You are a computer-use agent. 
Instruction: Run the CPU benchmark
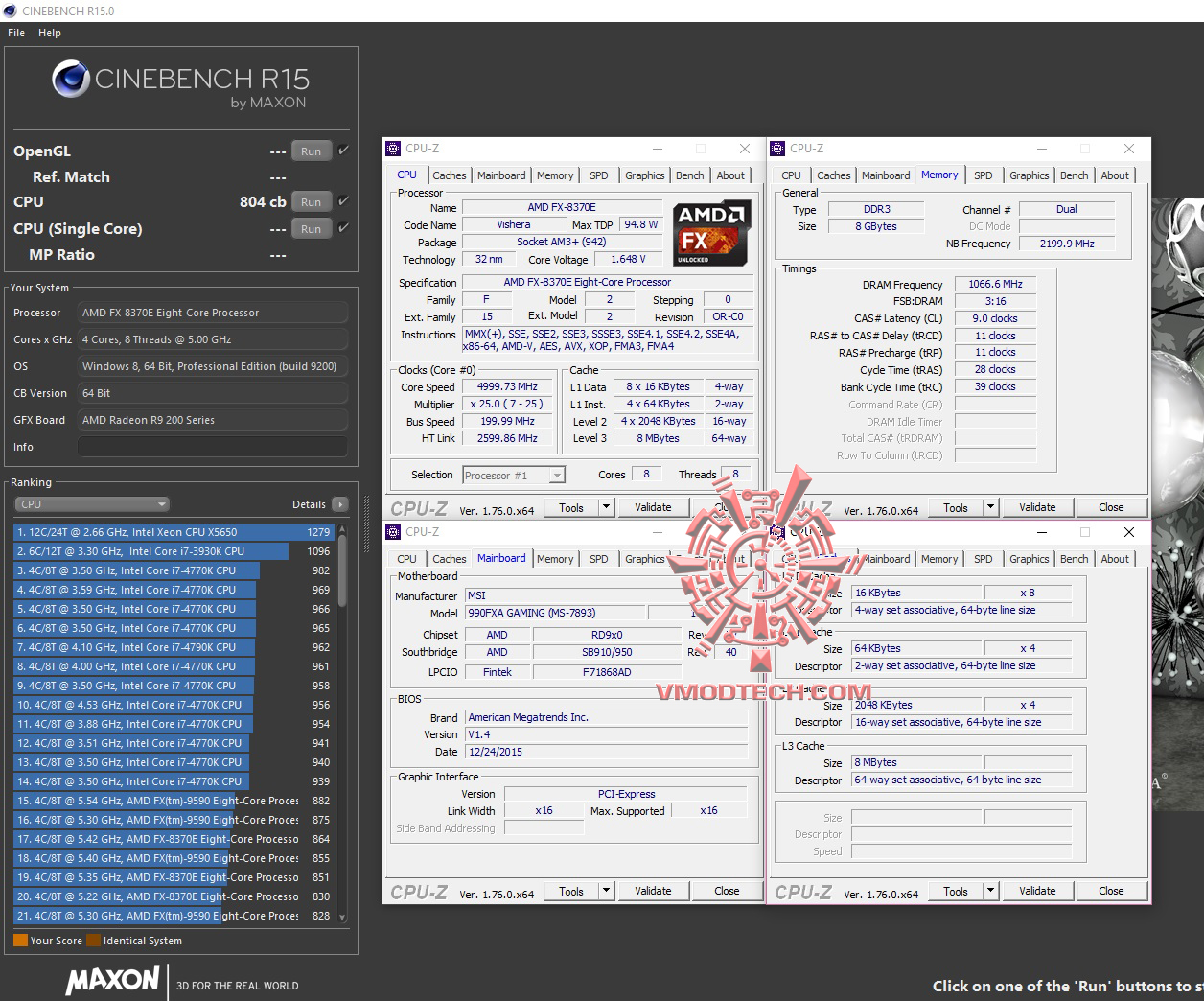point(312,202)
